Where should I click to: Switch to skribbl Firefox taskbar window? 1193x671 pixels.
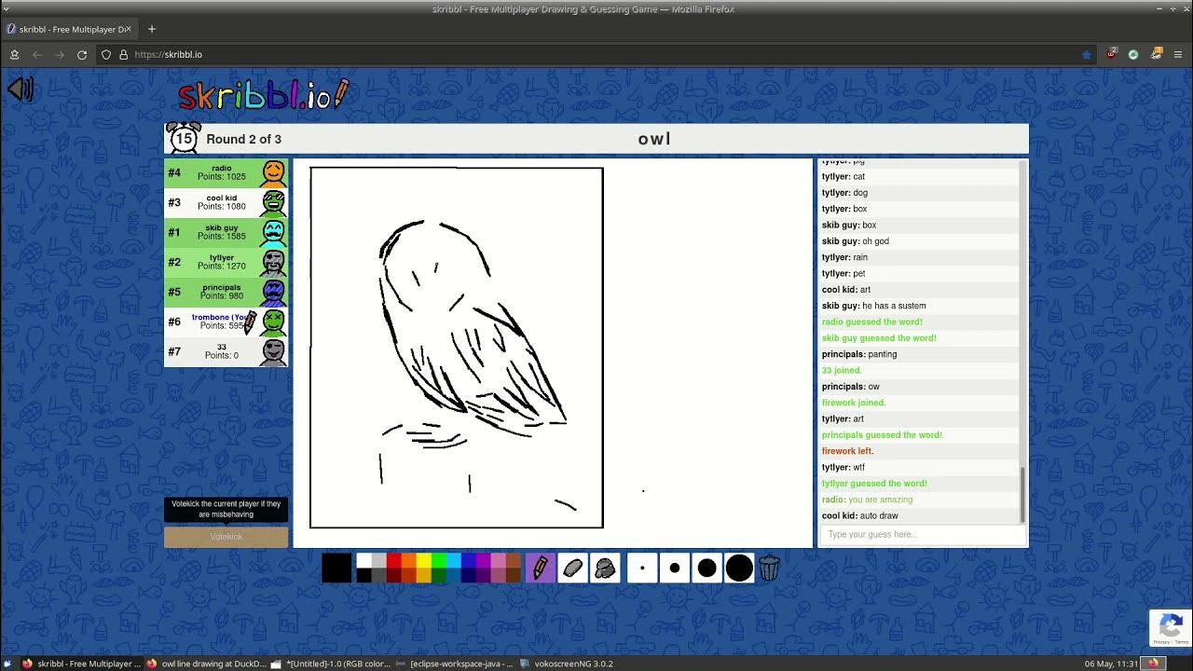[x=82, y=664]
